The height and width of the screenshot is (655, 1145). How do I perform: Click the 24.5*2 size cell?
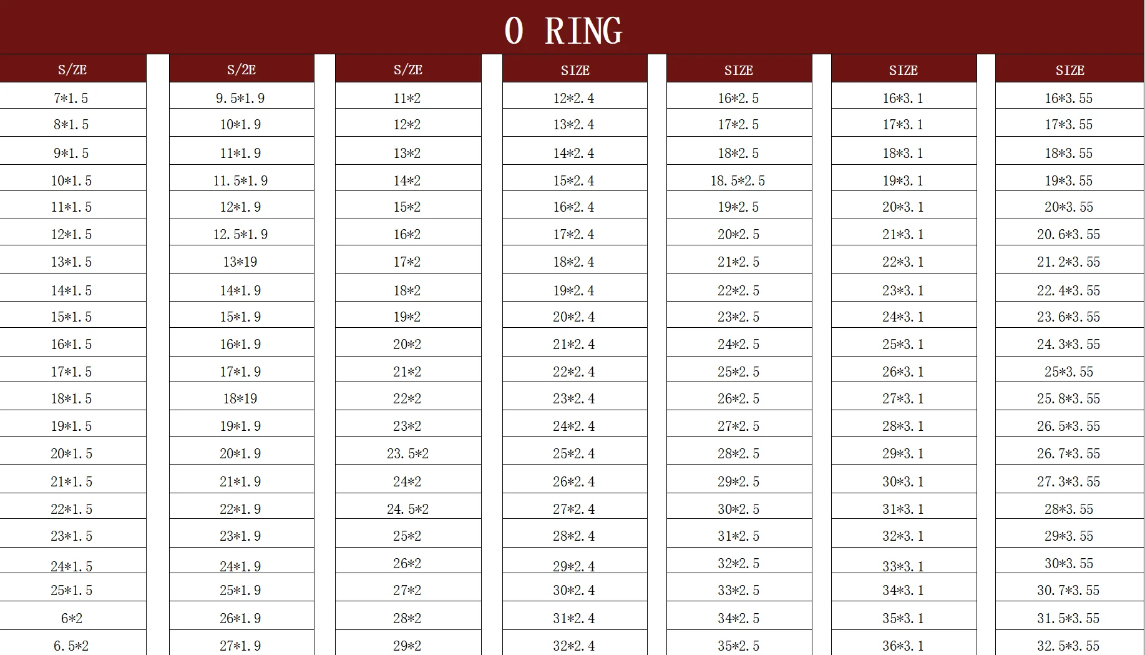(x=407, y=509)
